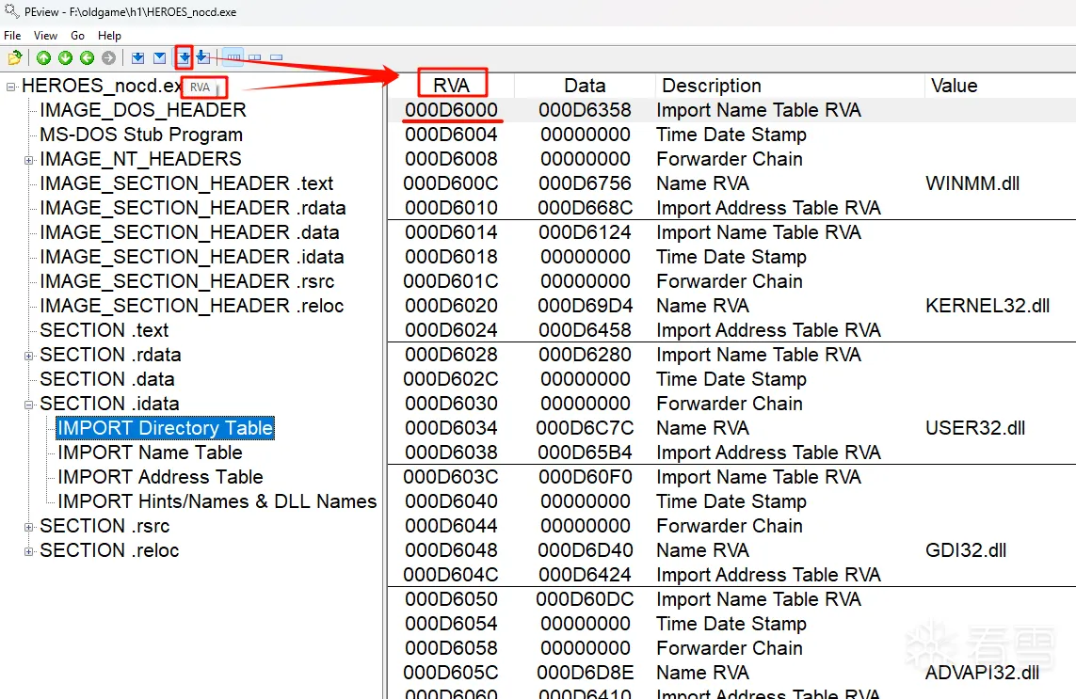Toggle the two-segment view width button

[x=255, y=58]
